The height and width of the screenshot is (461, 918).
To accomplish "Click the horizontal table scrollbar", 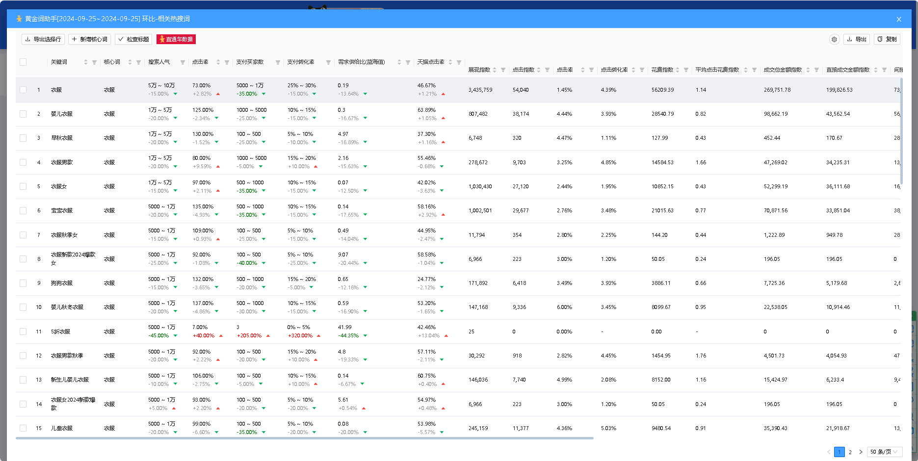I will pos(305,438).
